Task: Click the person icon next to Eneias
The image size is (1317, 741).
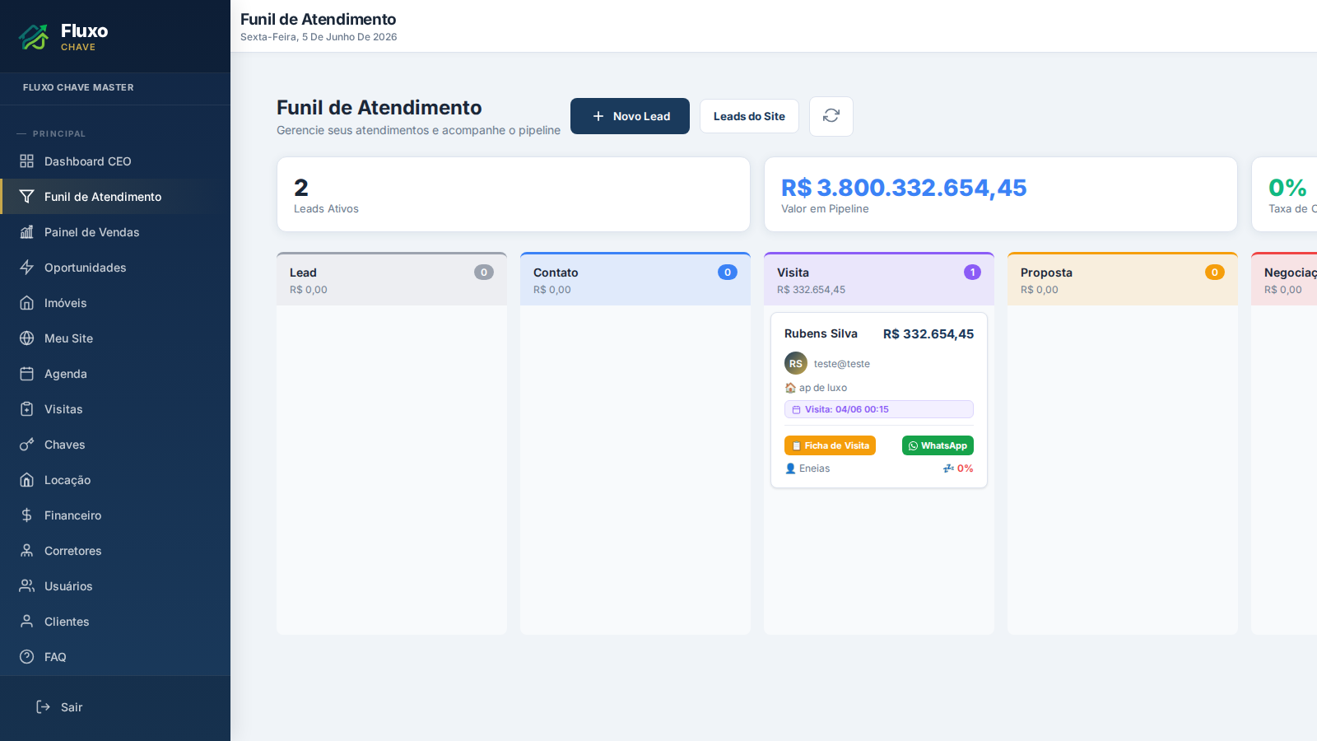Action: tap(790, 468)
